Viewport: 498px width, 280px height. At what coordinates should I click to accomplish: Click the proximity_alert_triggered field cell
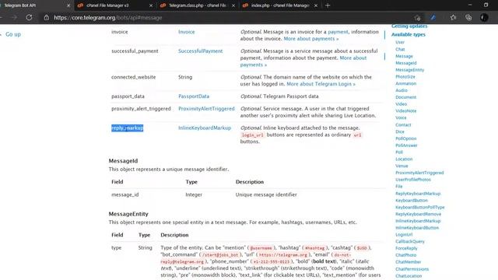coord(141,109)
